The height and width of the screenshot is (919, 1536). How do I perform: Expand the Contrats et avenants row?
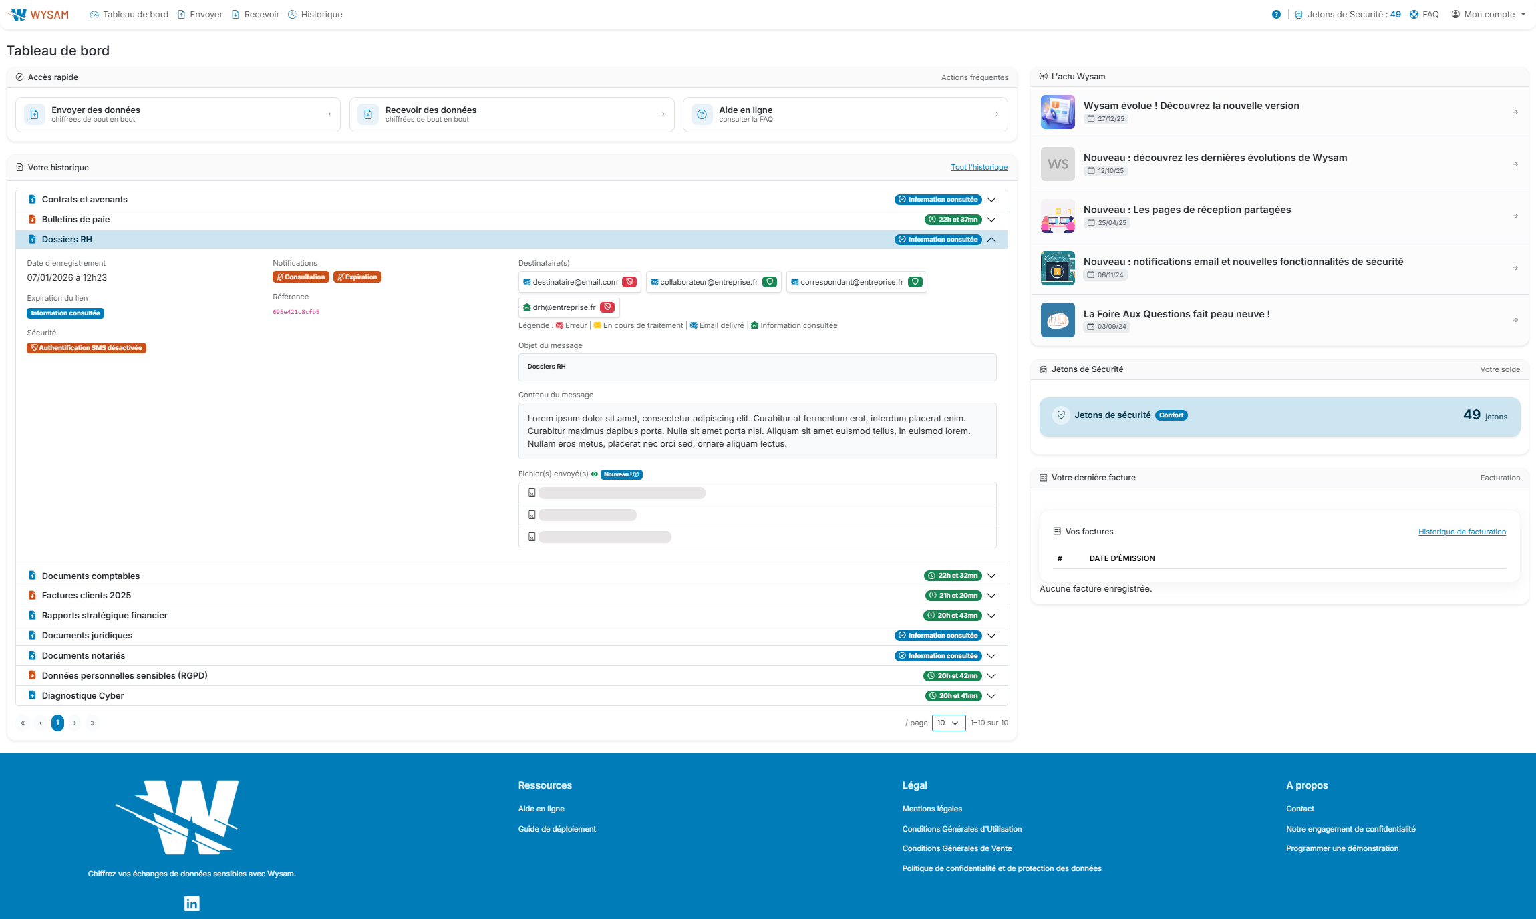[x=991, y=200]
